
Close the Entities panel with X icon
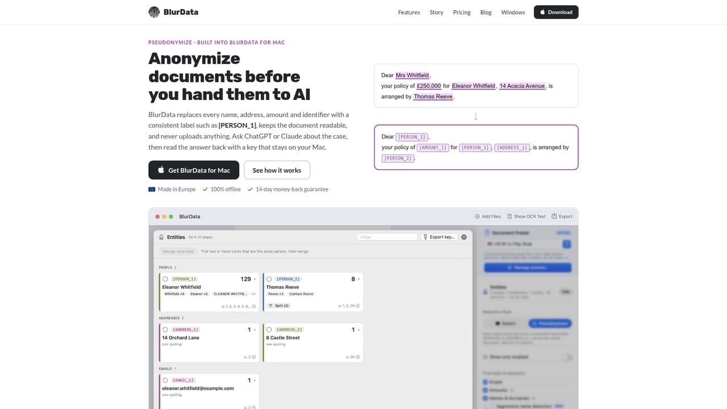coord(464,237)
